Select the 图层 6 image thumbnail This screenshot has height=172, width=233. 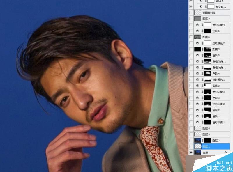[197, 37]
